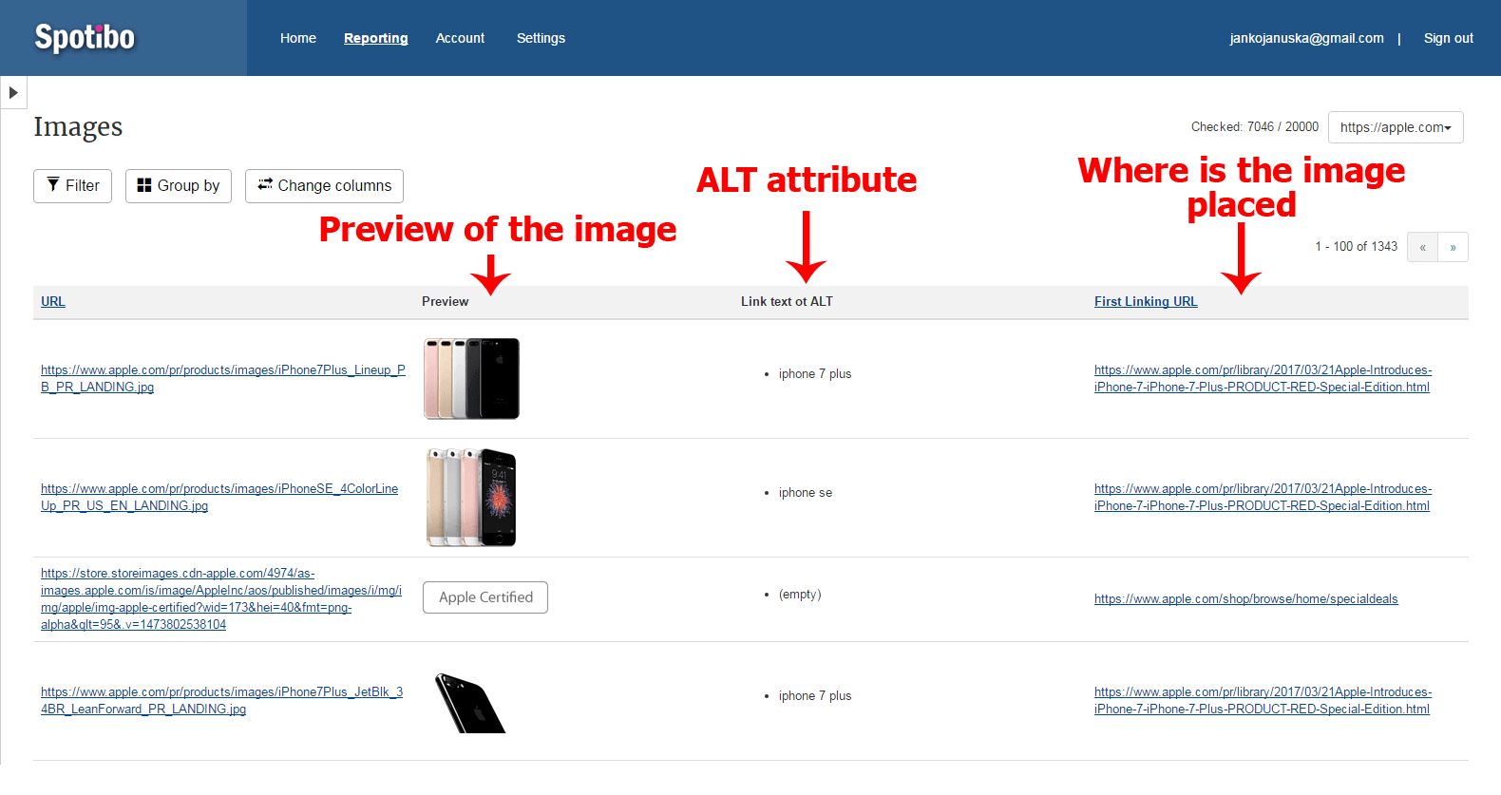The height and width of the screenshot is (795, 1501).
Task: Expand the left sidebar arrow
Action: coord(13,92)
